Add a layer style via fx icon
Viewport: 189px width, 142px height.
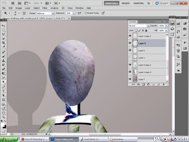139,84
